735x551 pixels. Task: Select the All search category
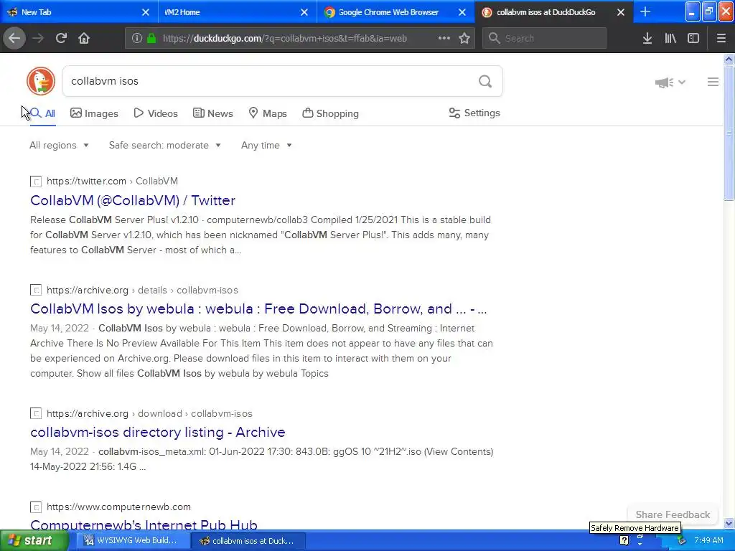42,113
